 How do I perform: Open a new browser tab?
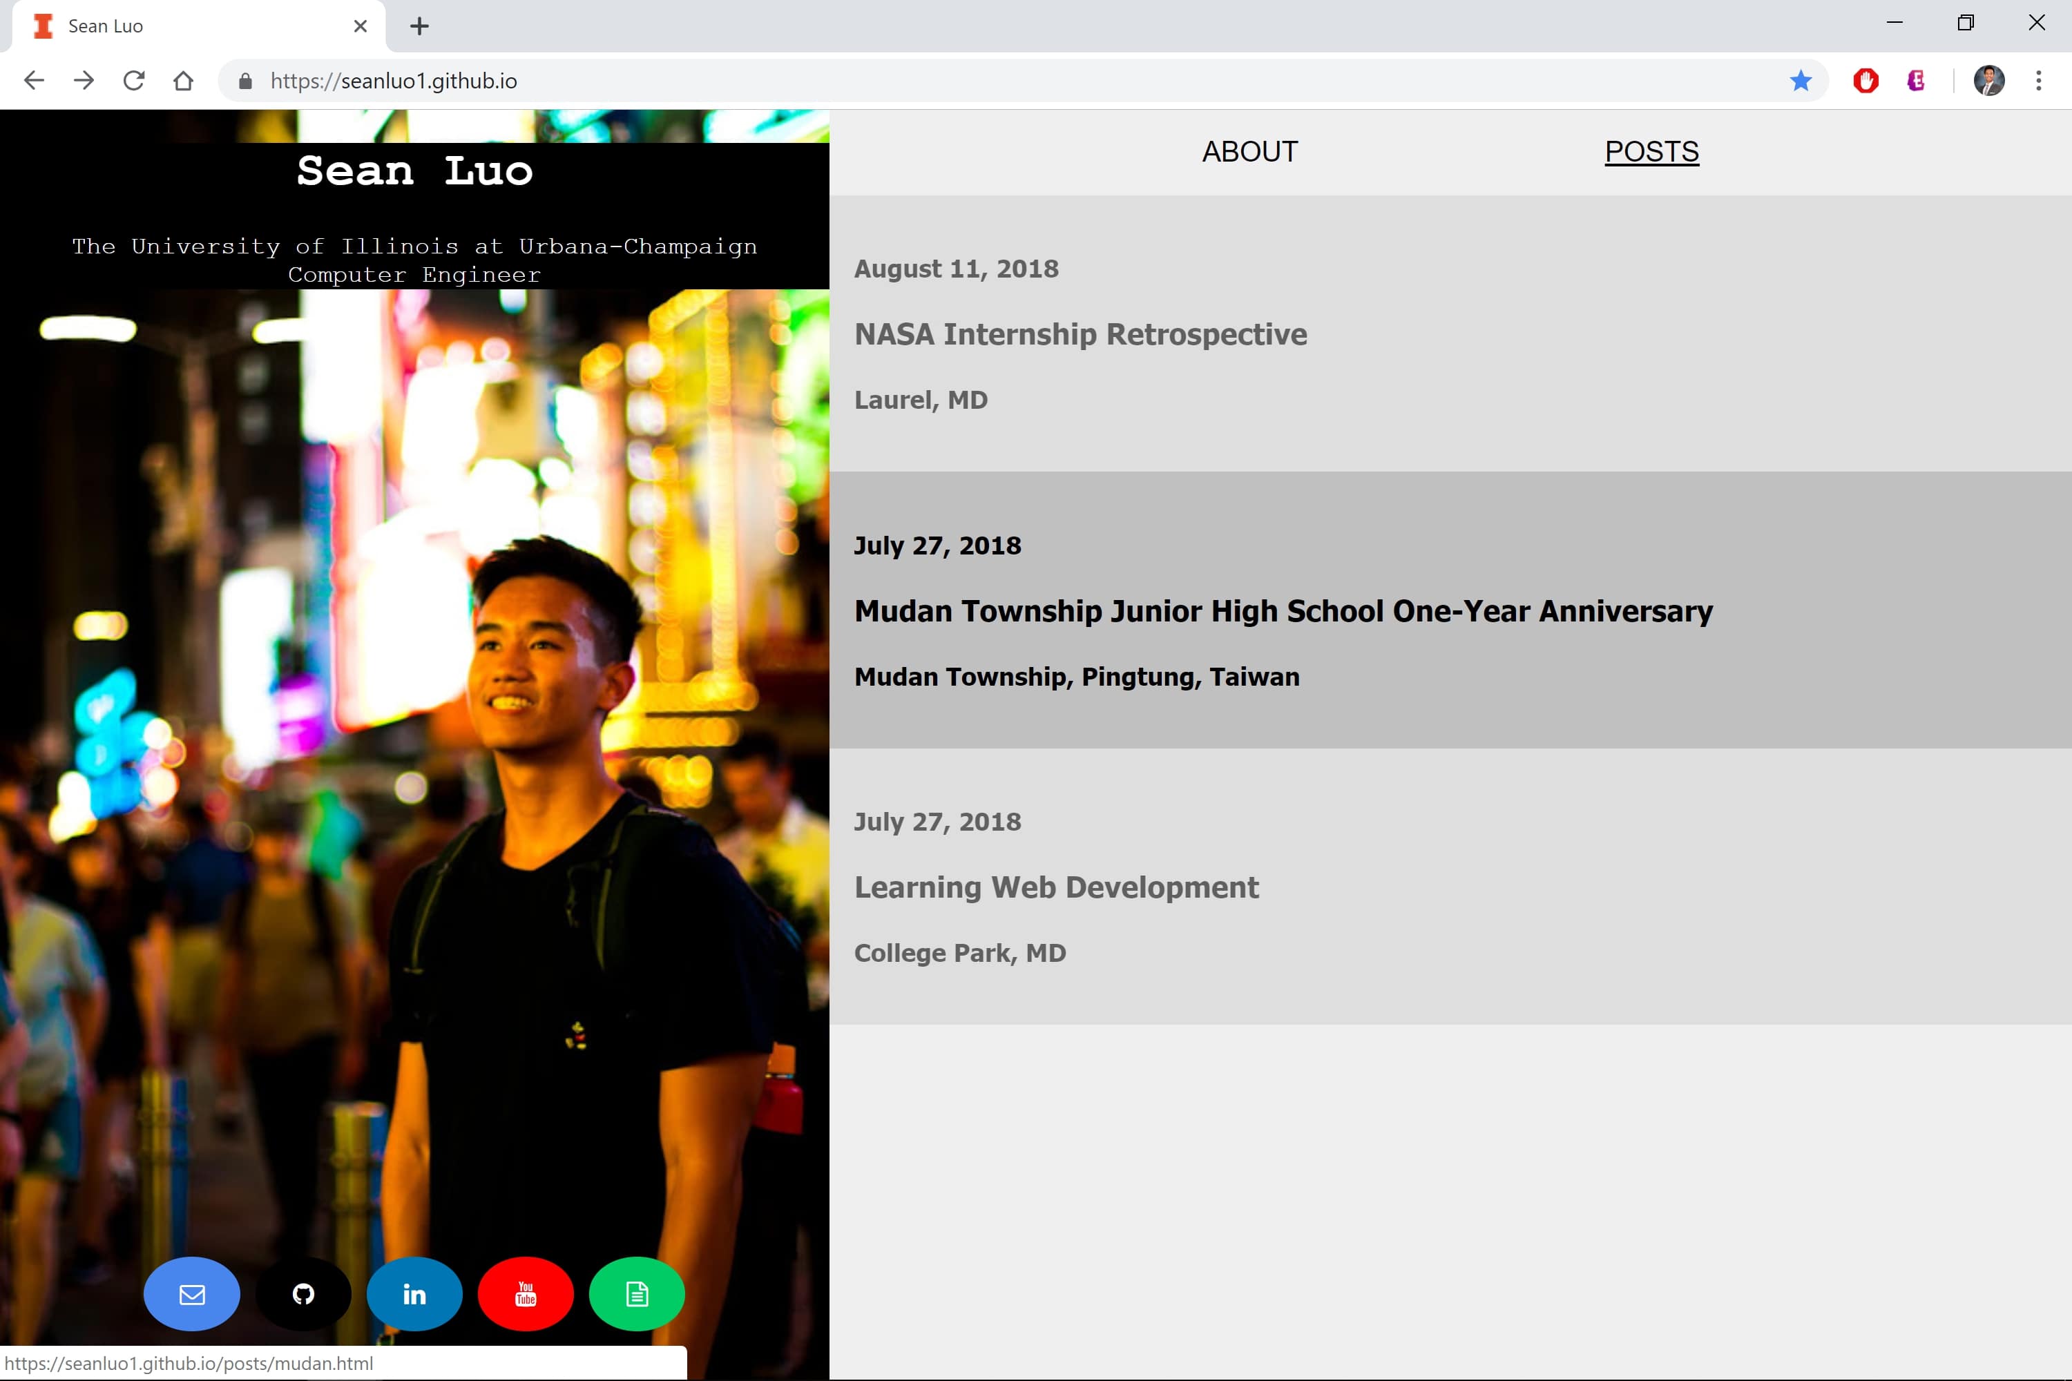419,26
